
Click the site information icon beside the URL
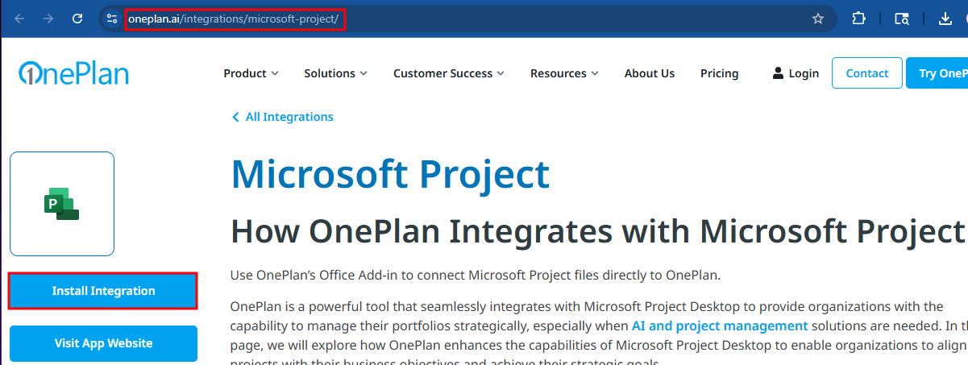pos(112,19)
